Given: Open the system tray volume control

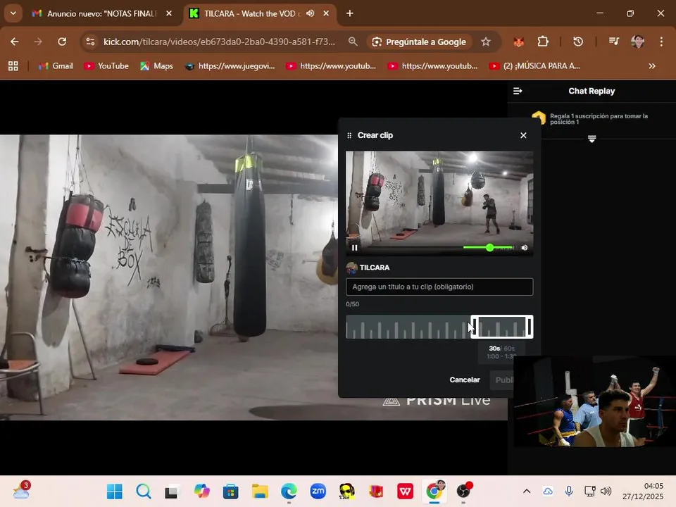Looking at the screenshot, I should [x=606, y=491].
